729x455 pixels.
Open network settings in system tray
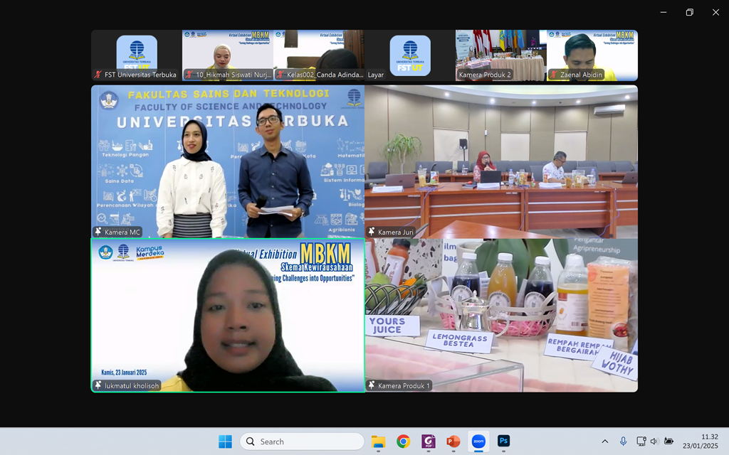pos(641,441)
